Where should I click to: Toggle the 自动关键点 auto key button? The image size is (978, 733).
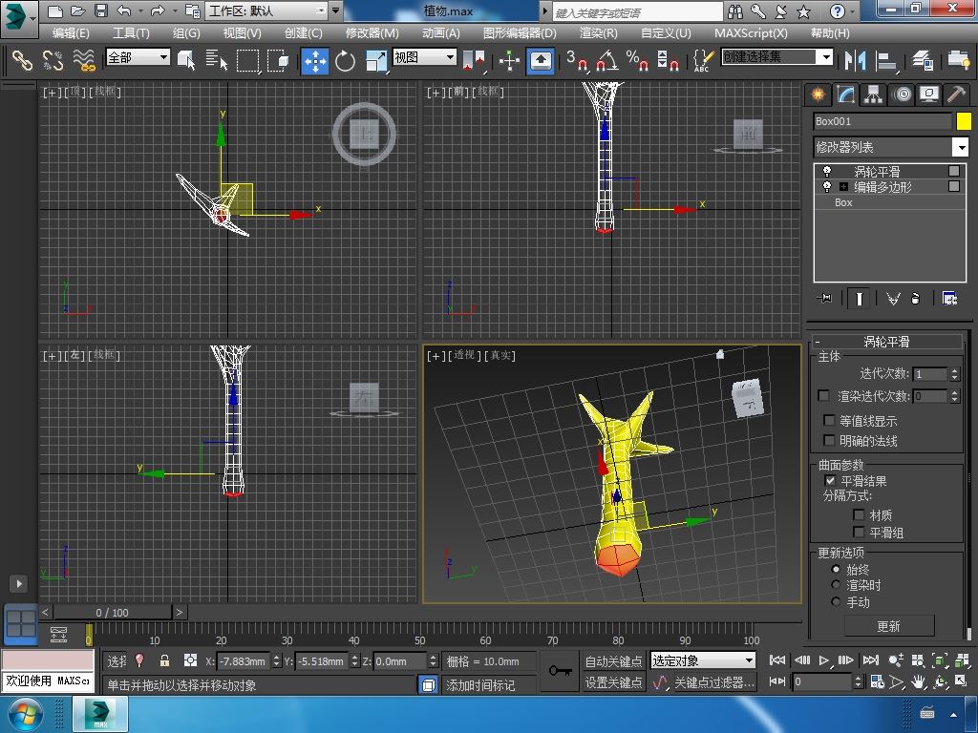[x=613, y=660]
